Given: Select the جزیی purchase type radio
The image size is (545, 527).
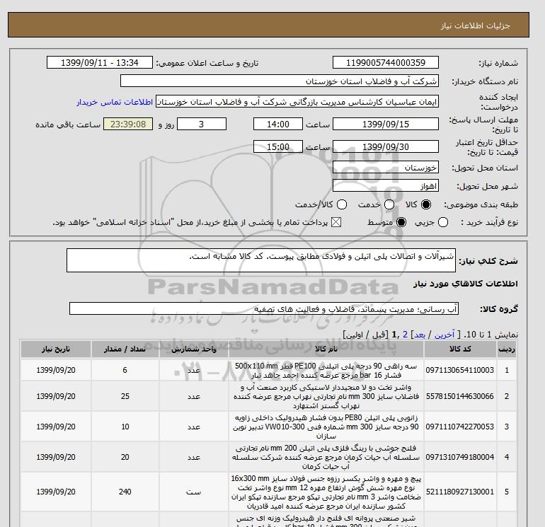Looking at the screenshot, I should (x=443, y=222).
